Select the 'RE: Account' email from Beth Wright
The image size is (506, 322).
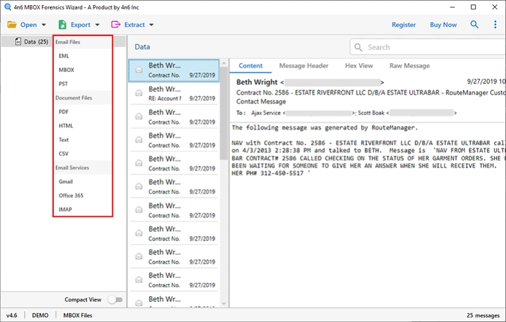point(174,94)
